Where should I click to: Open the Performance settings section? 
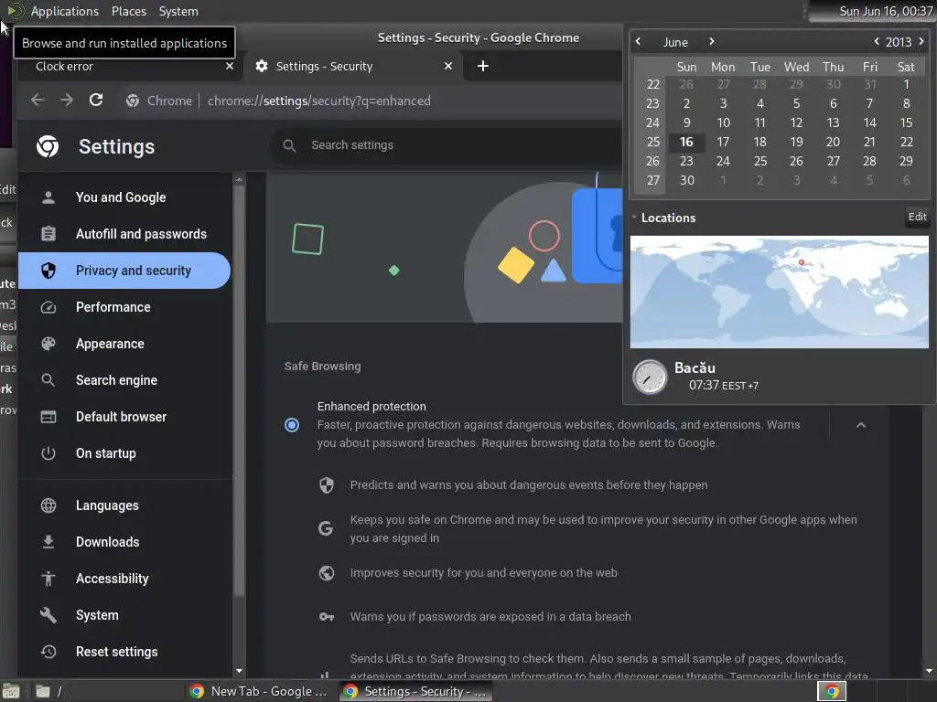tap(124, 307)
